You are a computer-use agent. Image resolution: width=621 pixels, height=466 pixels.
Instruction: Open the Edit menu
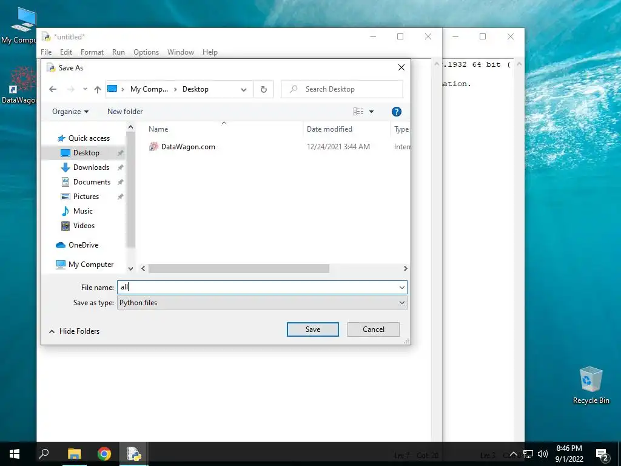click(65, 52)
